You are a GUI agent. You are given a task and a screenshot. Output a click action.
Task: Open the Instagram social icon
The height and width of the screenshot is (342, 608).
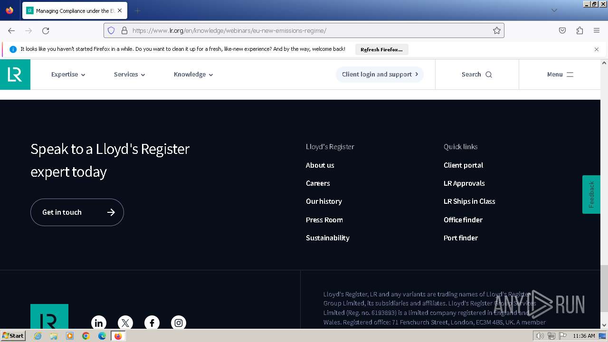tap(179, 323)
